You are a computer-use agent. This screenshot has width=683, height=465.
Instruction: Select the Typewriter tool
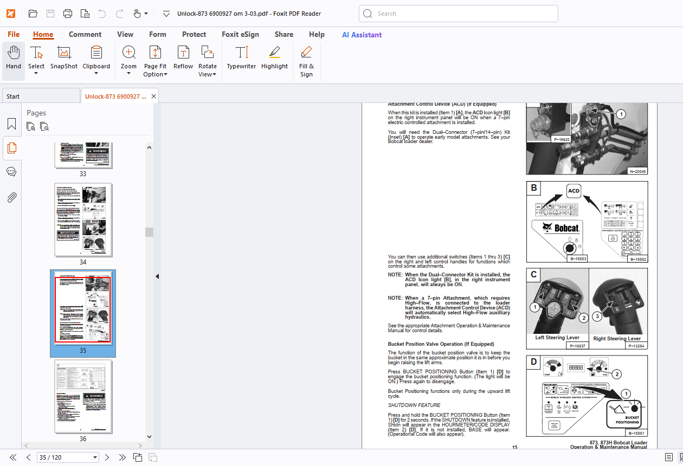tap(241, 58)
